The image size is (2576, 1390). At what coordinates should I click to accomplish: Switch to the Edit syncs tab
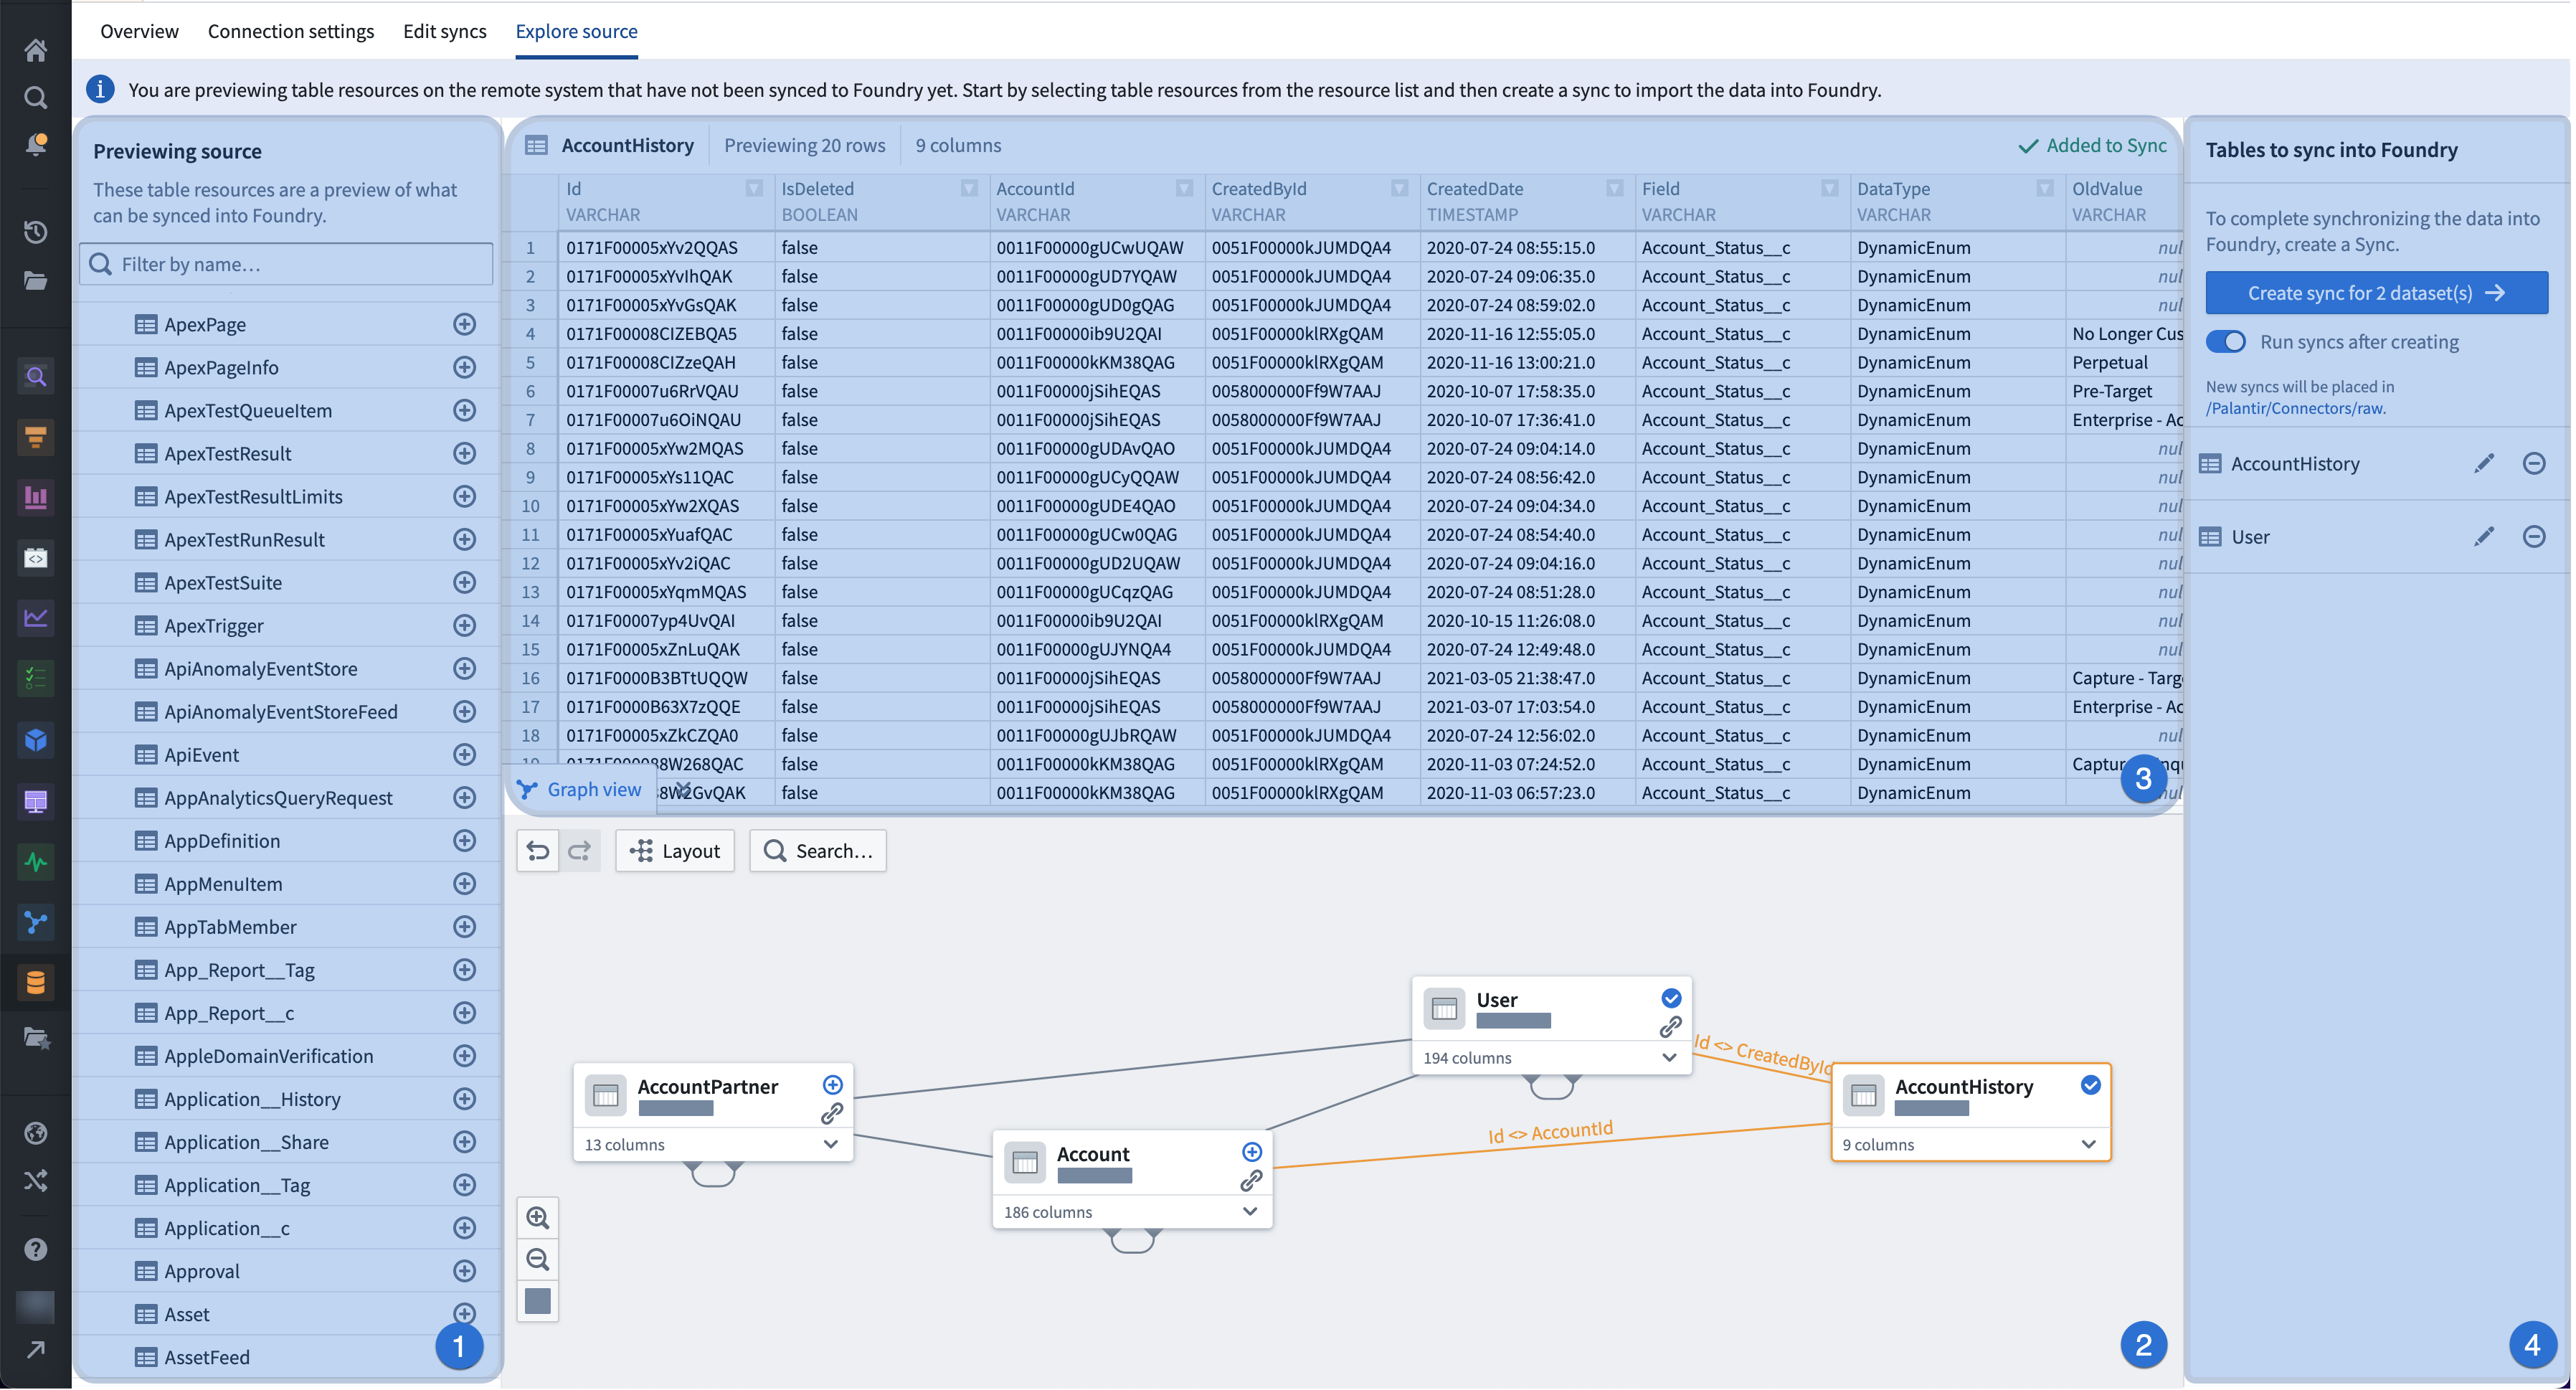point(445,31)
